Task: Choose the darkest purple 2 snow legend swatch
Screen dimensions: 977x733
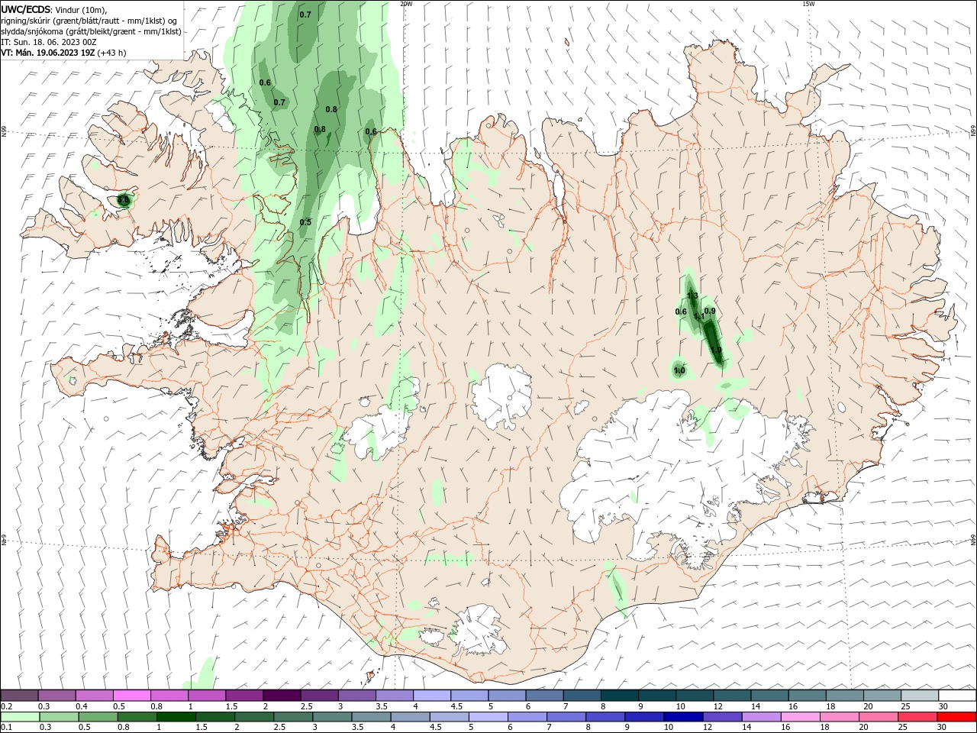Action: (282, 695)
